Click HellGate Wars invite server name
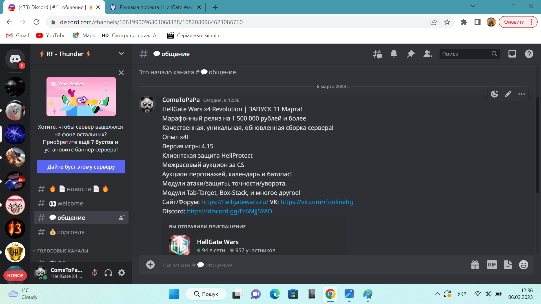Image resolution: width=541 pixels, height=304 pixels. (x=218, y=242)
